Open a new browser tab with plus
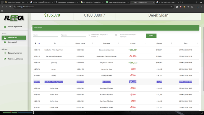Image resolution: width=204 pixels, height=115 pixels. coord(182,2)
